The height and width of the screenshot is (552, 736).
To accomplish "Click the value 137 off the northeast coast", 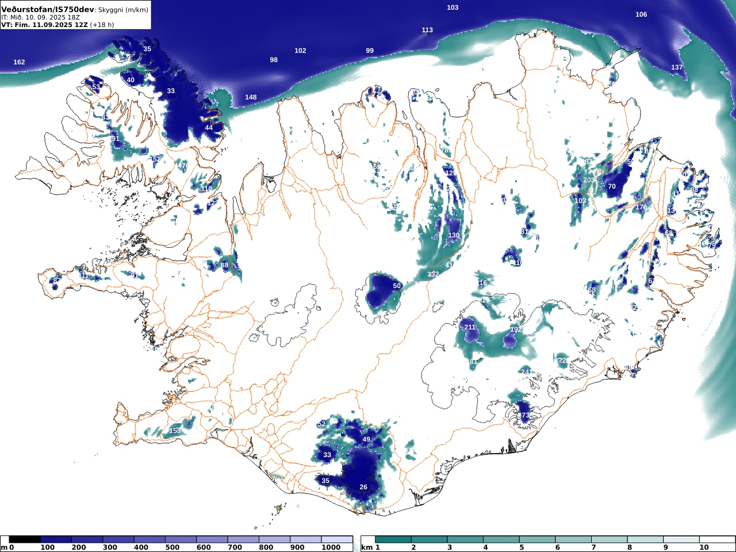I will coord(677,67).
